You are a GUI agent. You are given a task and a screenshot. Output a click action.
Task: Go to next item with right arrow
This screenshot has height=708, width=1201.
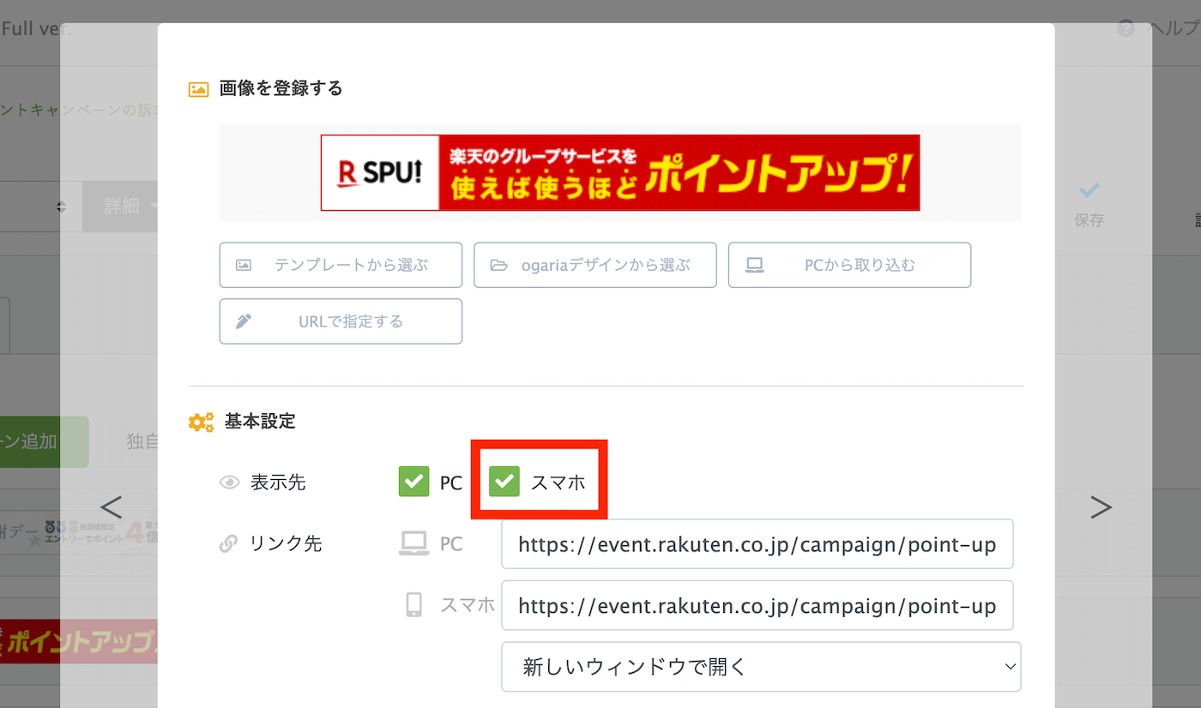(1101, 507)
